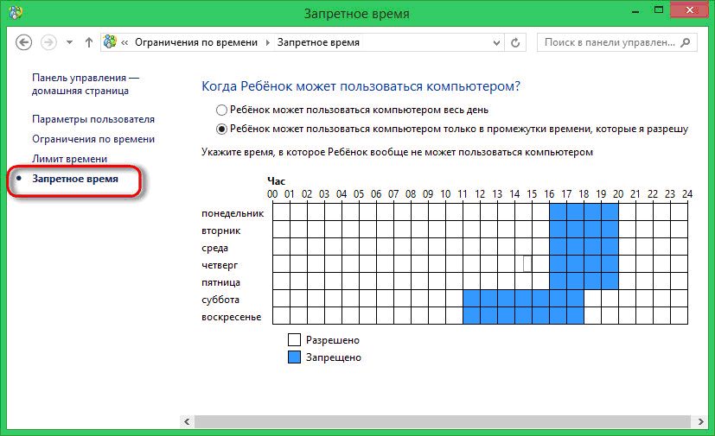Toggle the воскресенье 23–24 allowed cell

coord(679,316)
